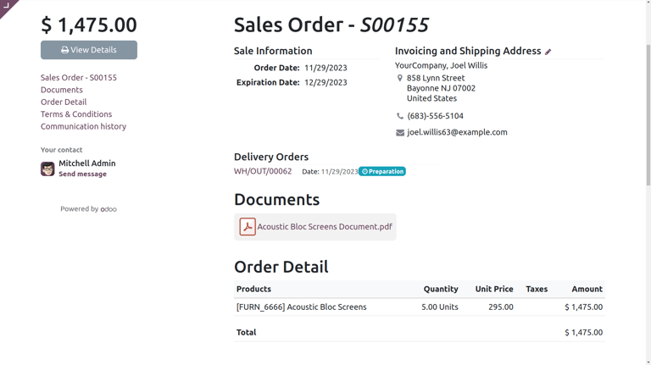
Task: Click the phone icon beside the number
Action: pos(400,116)
